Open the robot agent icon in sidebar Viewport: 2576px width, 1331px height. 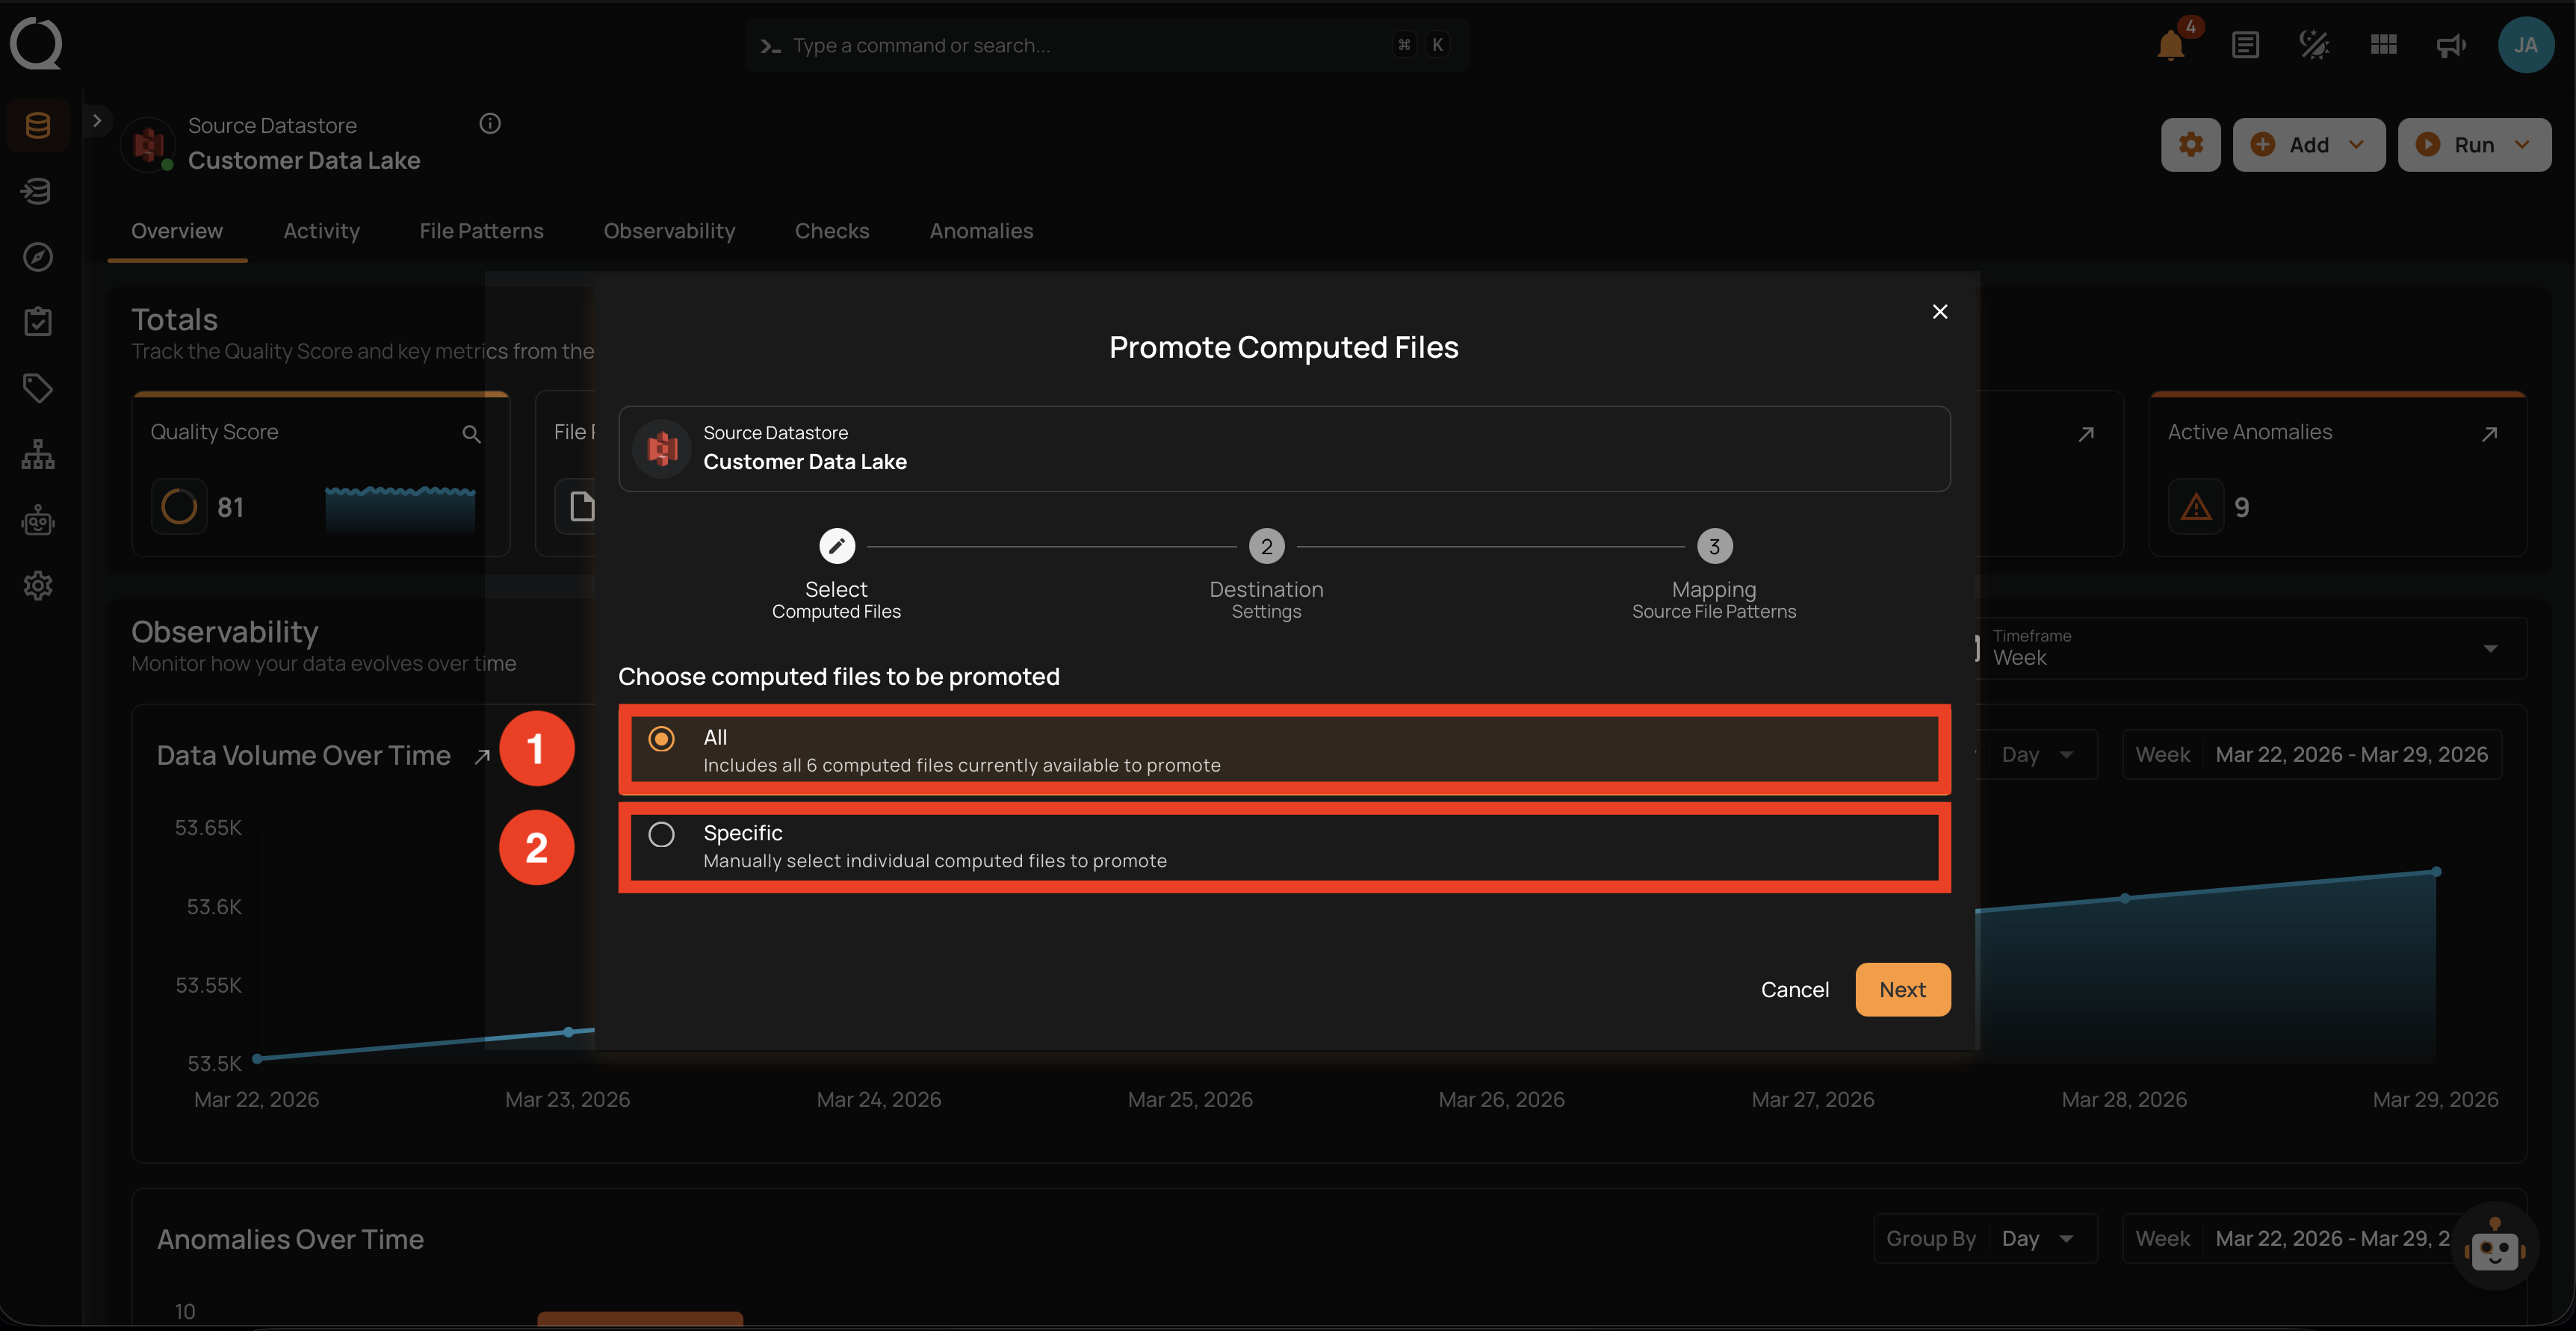38,520
